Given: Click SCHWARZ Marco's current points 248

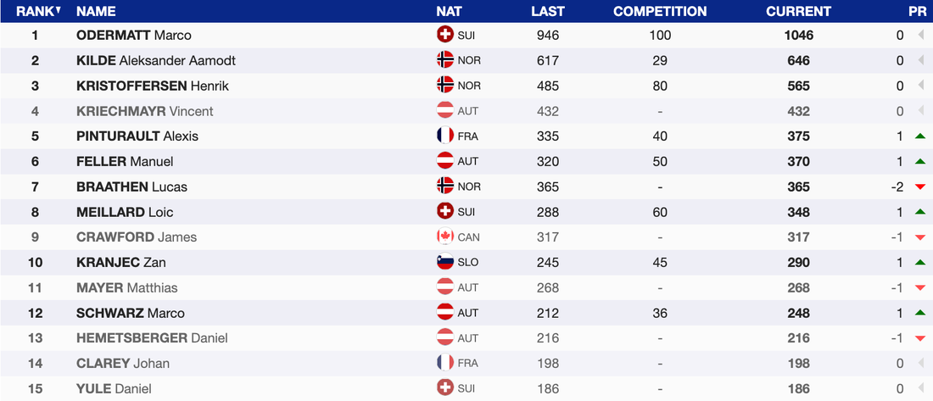Looking at the screenshot, I should [x=798, y=313].
